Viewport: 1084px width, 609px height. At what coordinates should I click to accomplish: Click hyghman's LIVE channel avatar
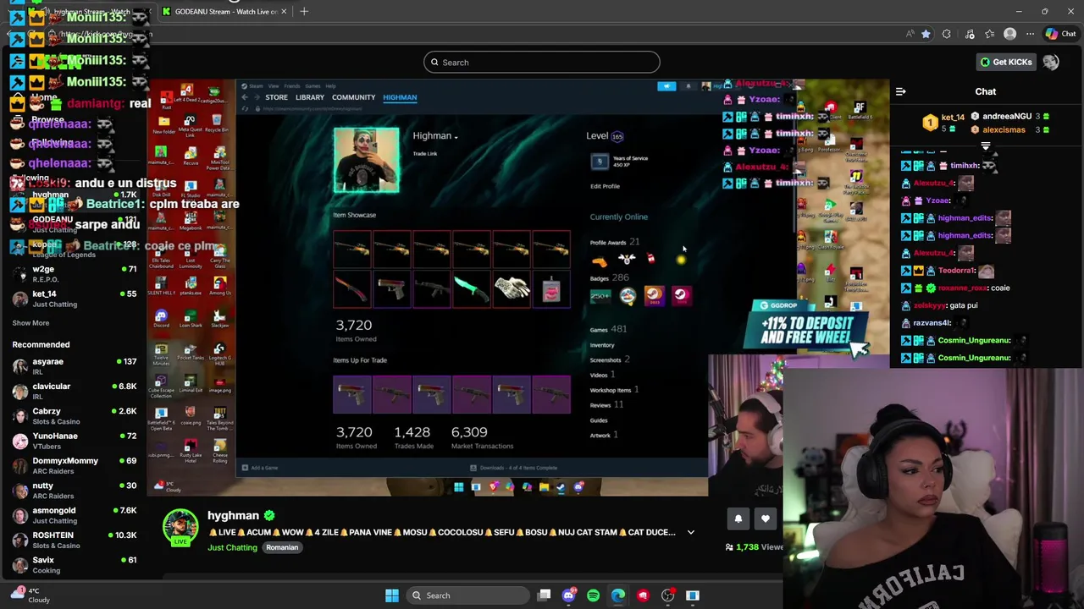tap(180, 526)
